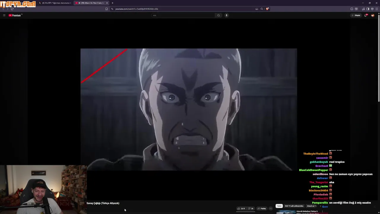Click chat username The_Yeagerist
The image size is (380, 214).
tap(319, 182)
